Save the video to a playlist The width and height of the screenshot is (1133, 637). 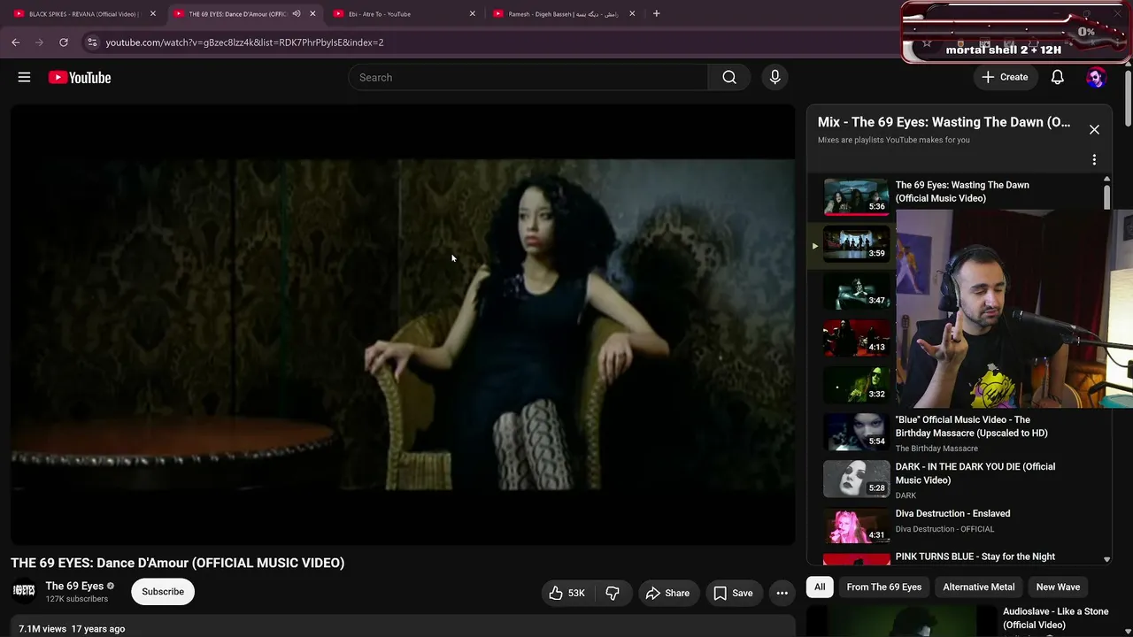tap(733, 593)
